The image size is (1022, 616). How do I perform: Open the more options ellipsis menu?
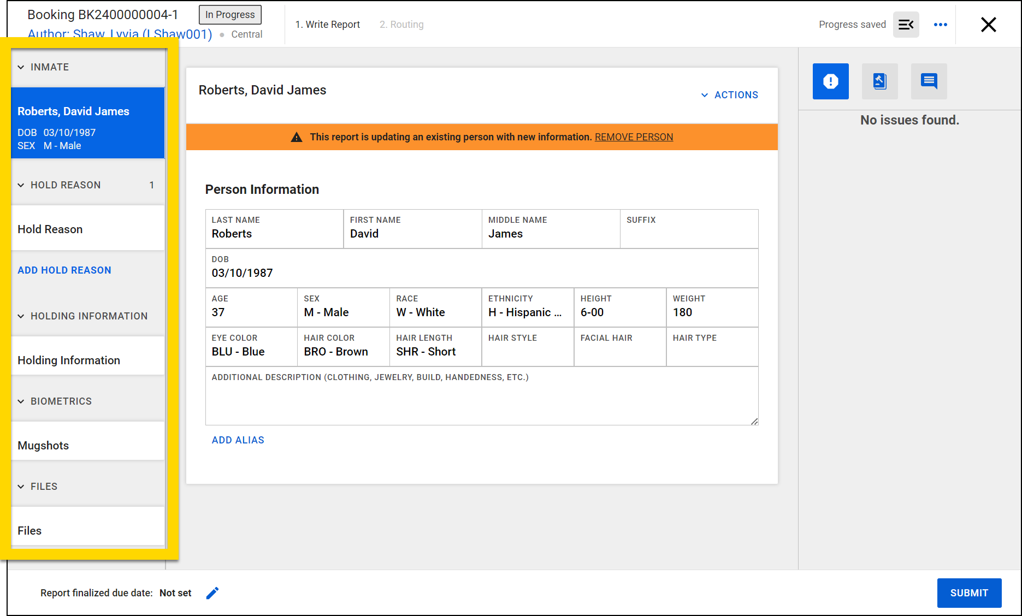coord(940,24)
